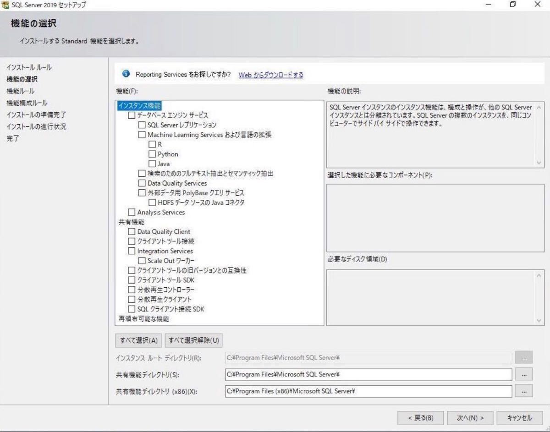Screen dimensions: 550x432
Task: Browse for 共有機能ディレクトリ (x86) folder
Action: (524, 391)
